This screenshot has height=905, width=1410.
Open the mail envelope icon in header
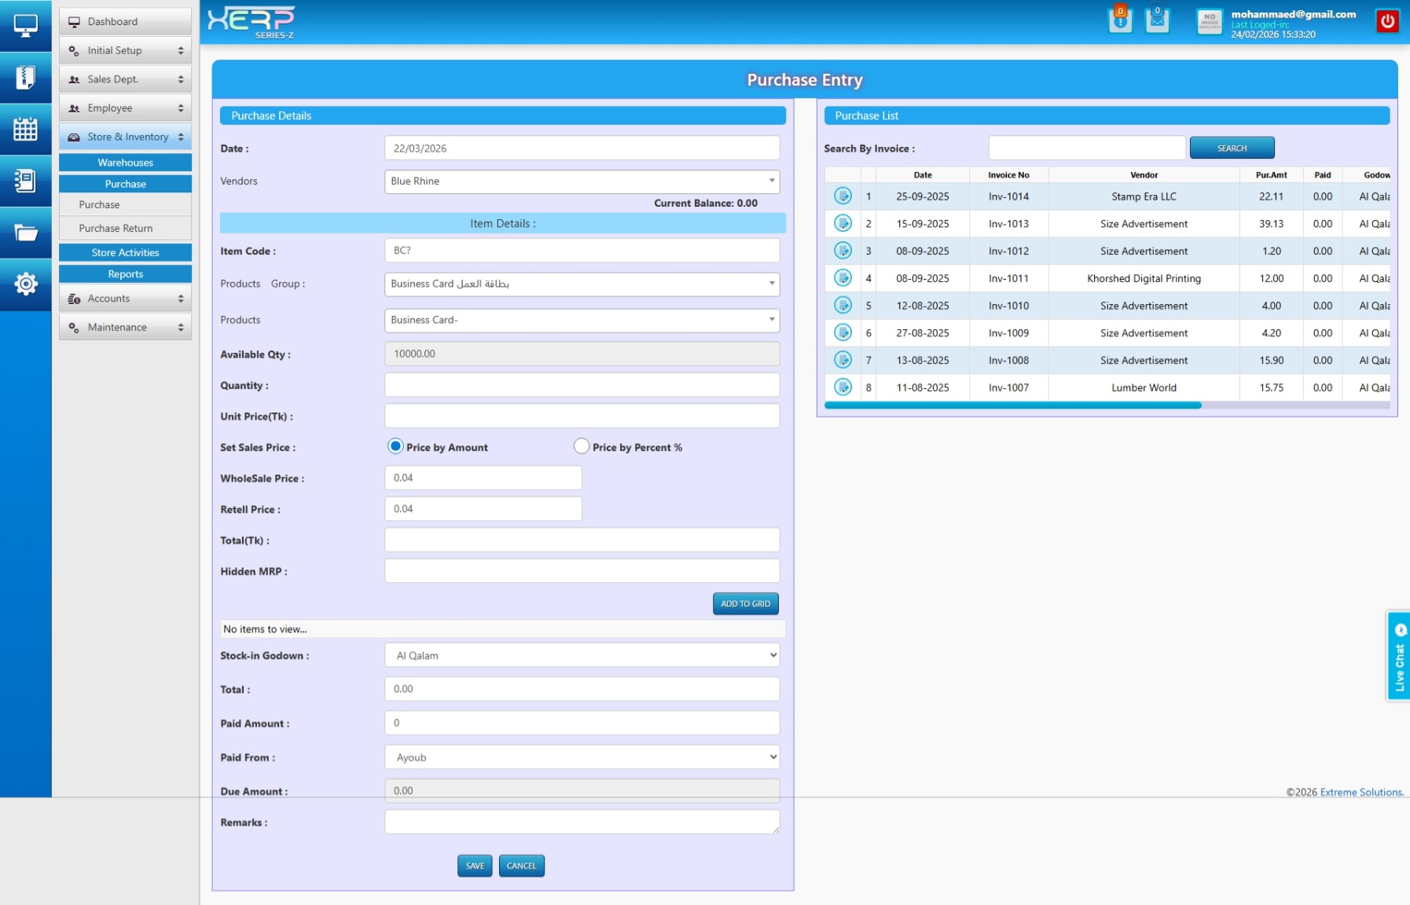[x=1157, y=20]
